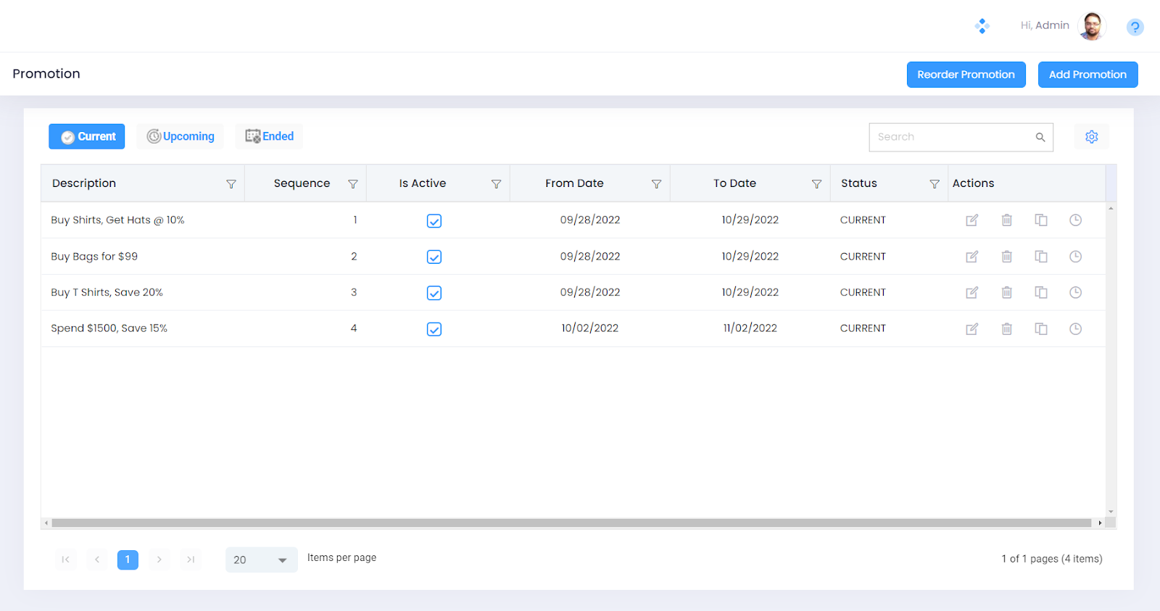This screenshot has width=1160, height=611.
Task: Copy the Buy T Shirts promotion
Action: (x=1041, y=293)
